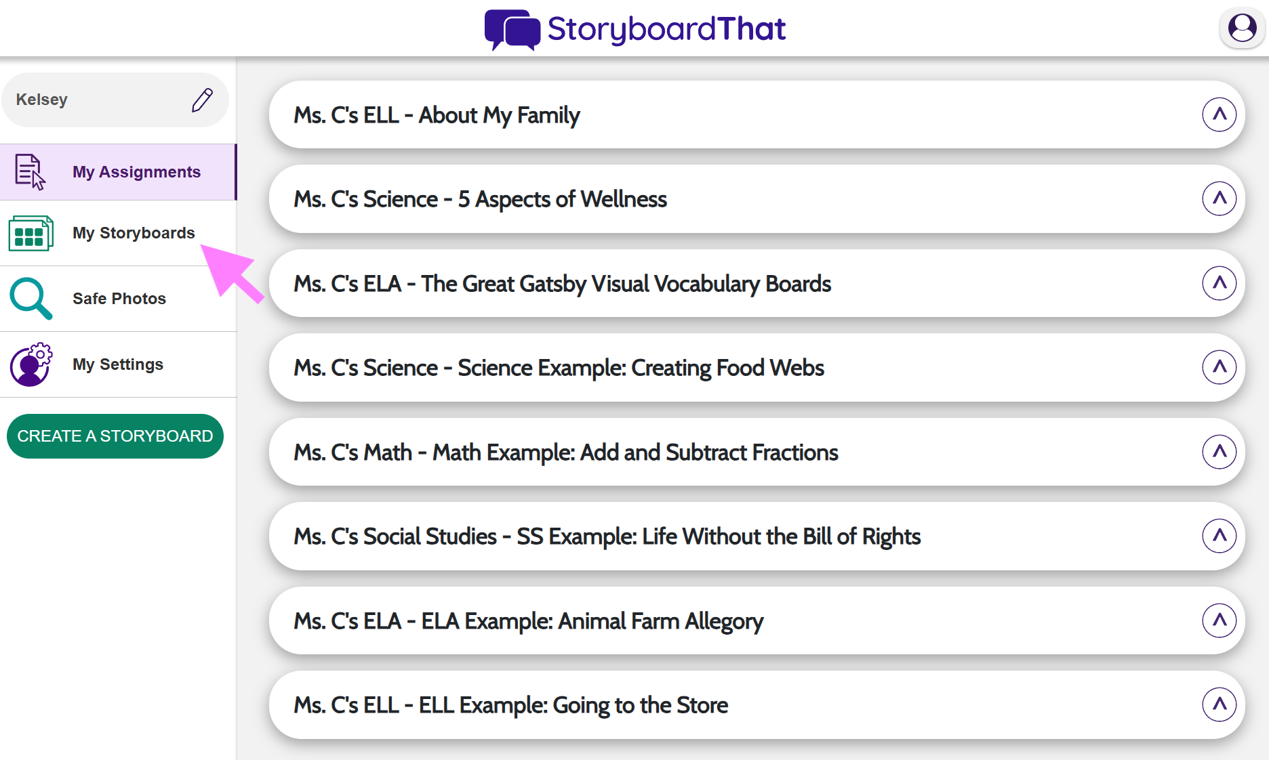Screen dimensions: 1269x760
Task: Click the My Assignments document icon
Action: coord(30,172)
